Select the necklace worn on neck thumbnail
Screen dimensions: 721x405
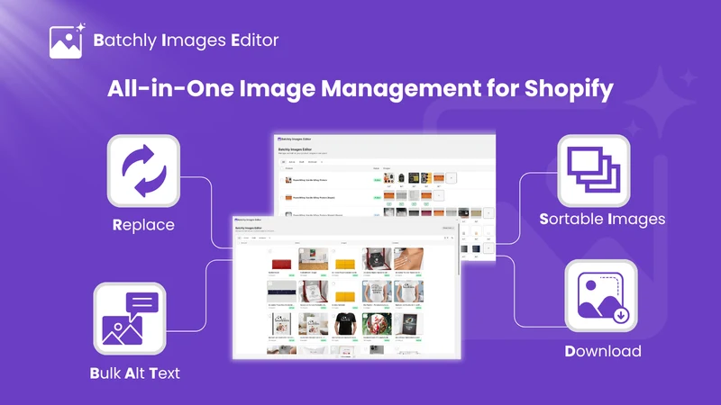[x=408, y=259]
